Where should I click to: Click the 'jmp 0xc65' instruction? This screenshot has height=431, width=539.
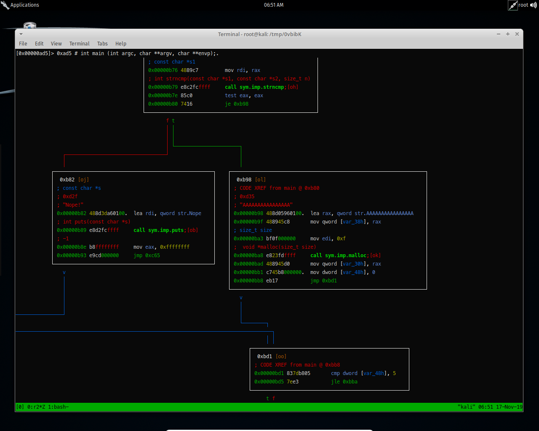point(147,255)
